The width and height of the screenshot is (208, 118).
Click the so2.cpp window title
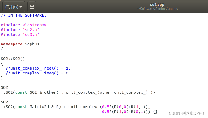(x=157, y=5)
